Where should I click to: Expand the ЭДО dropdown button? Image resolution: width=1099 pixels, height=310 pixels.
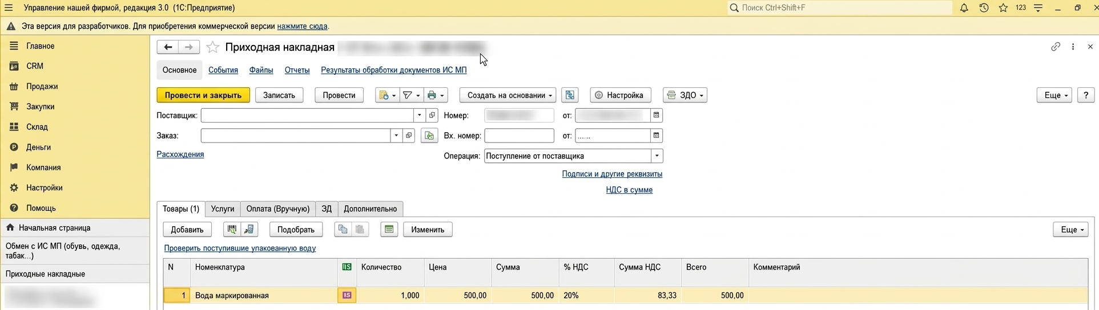point(685,95)
